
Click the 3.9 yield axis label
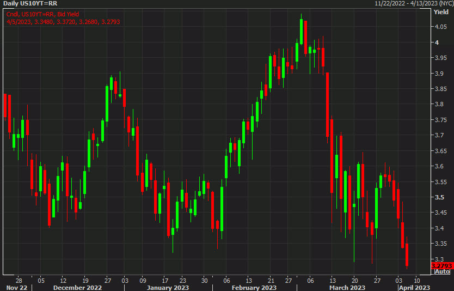pyautogui.click(x=439, y=74)
